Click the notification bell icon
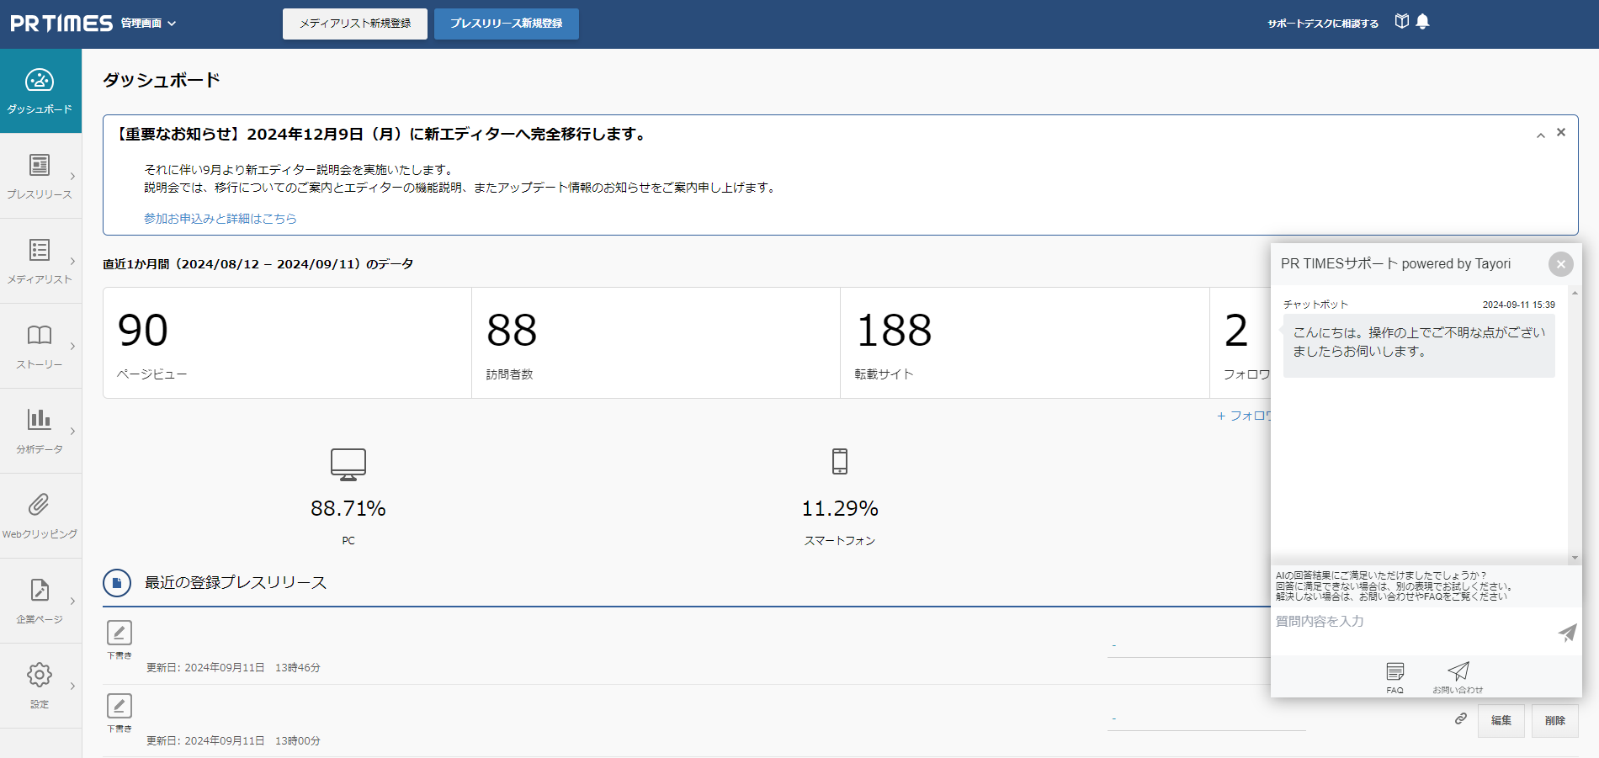Screen dimensions: 1599x758 click(1422, 22)
